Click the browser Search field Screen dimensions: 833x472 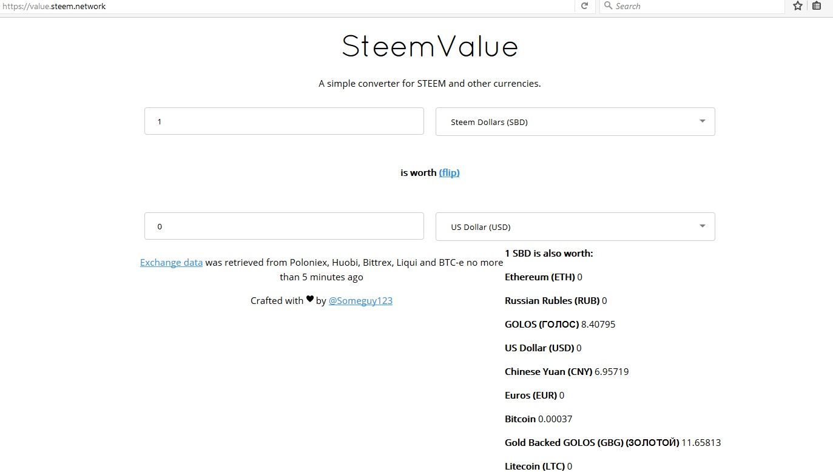point(692,6)
